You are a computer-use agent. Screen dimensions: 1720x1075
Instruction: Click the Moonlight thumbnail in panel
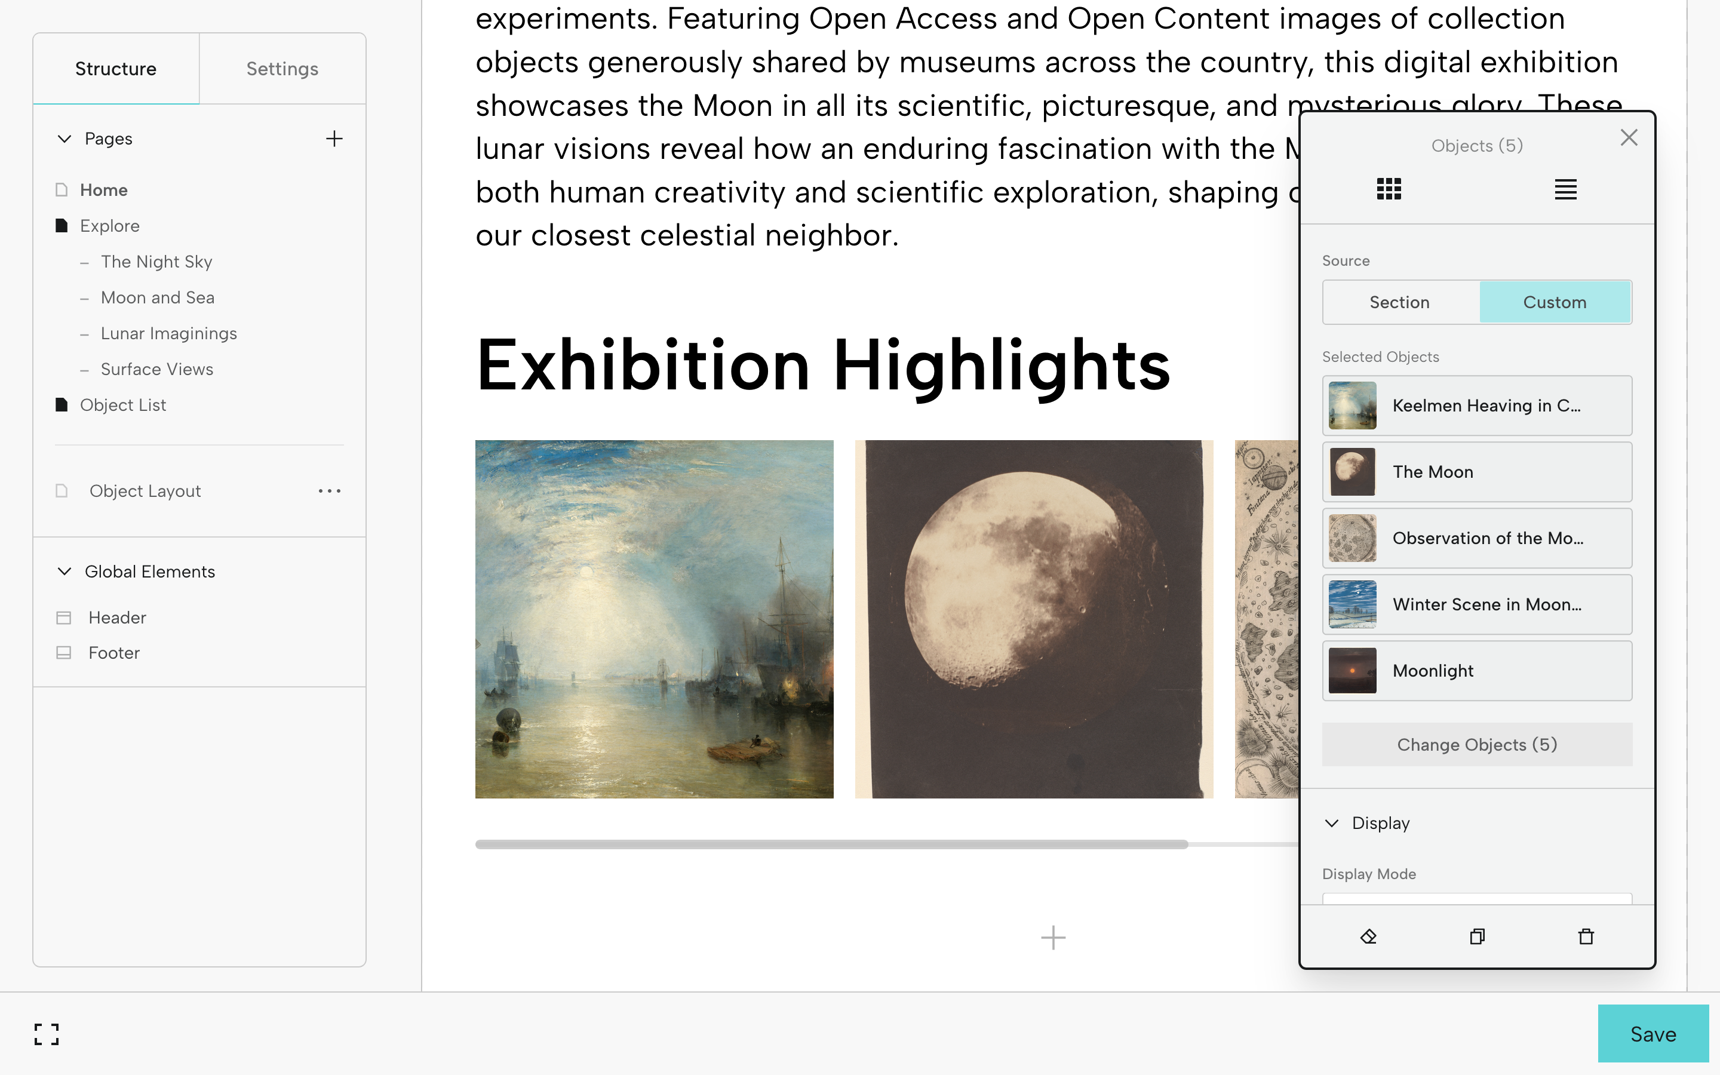point(1352,671)
